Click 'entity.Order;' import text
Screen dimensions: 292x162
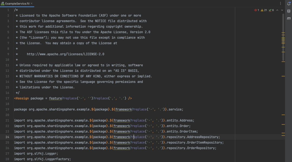(179, 126)
